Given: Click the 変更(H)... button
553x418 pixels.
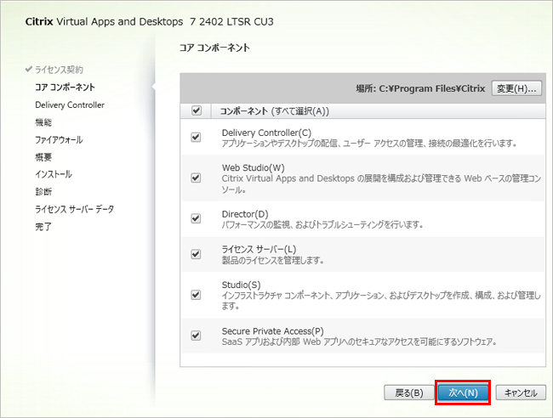Looking at the screenshot, I should [517, 88].
